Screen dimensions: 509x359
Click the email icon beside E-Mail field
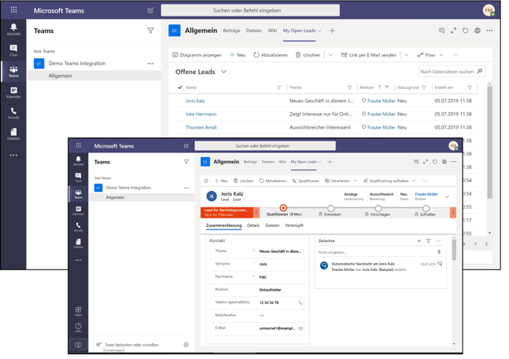301,328
